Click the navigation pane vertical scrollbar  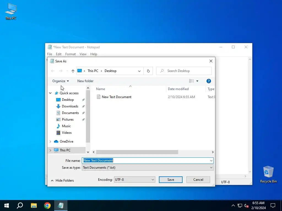(x=88, y=116)
